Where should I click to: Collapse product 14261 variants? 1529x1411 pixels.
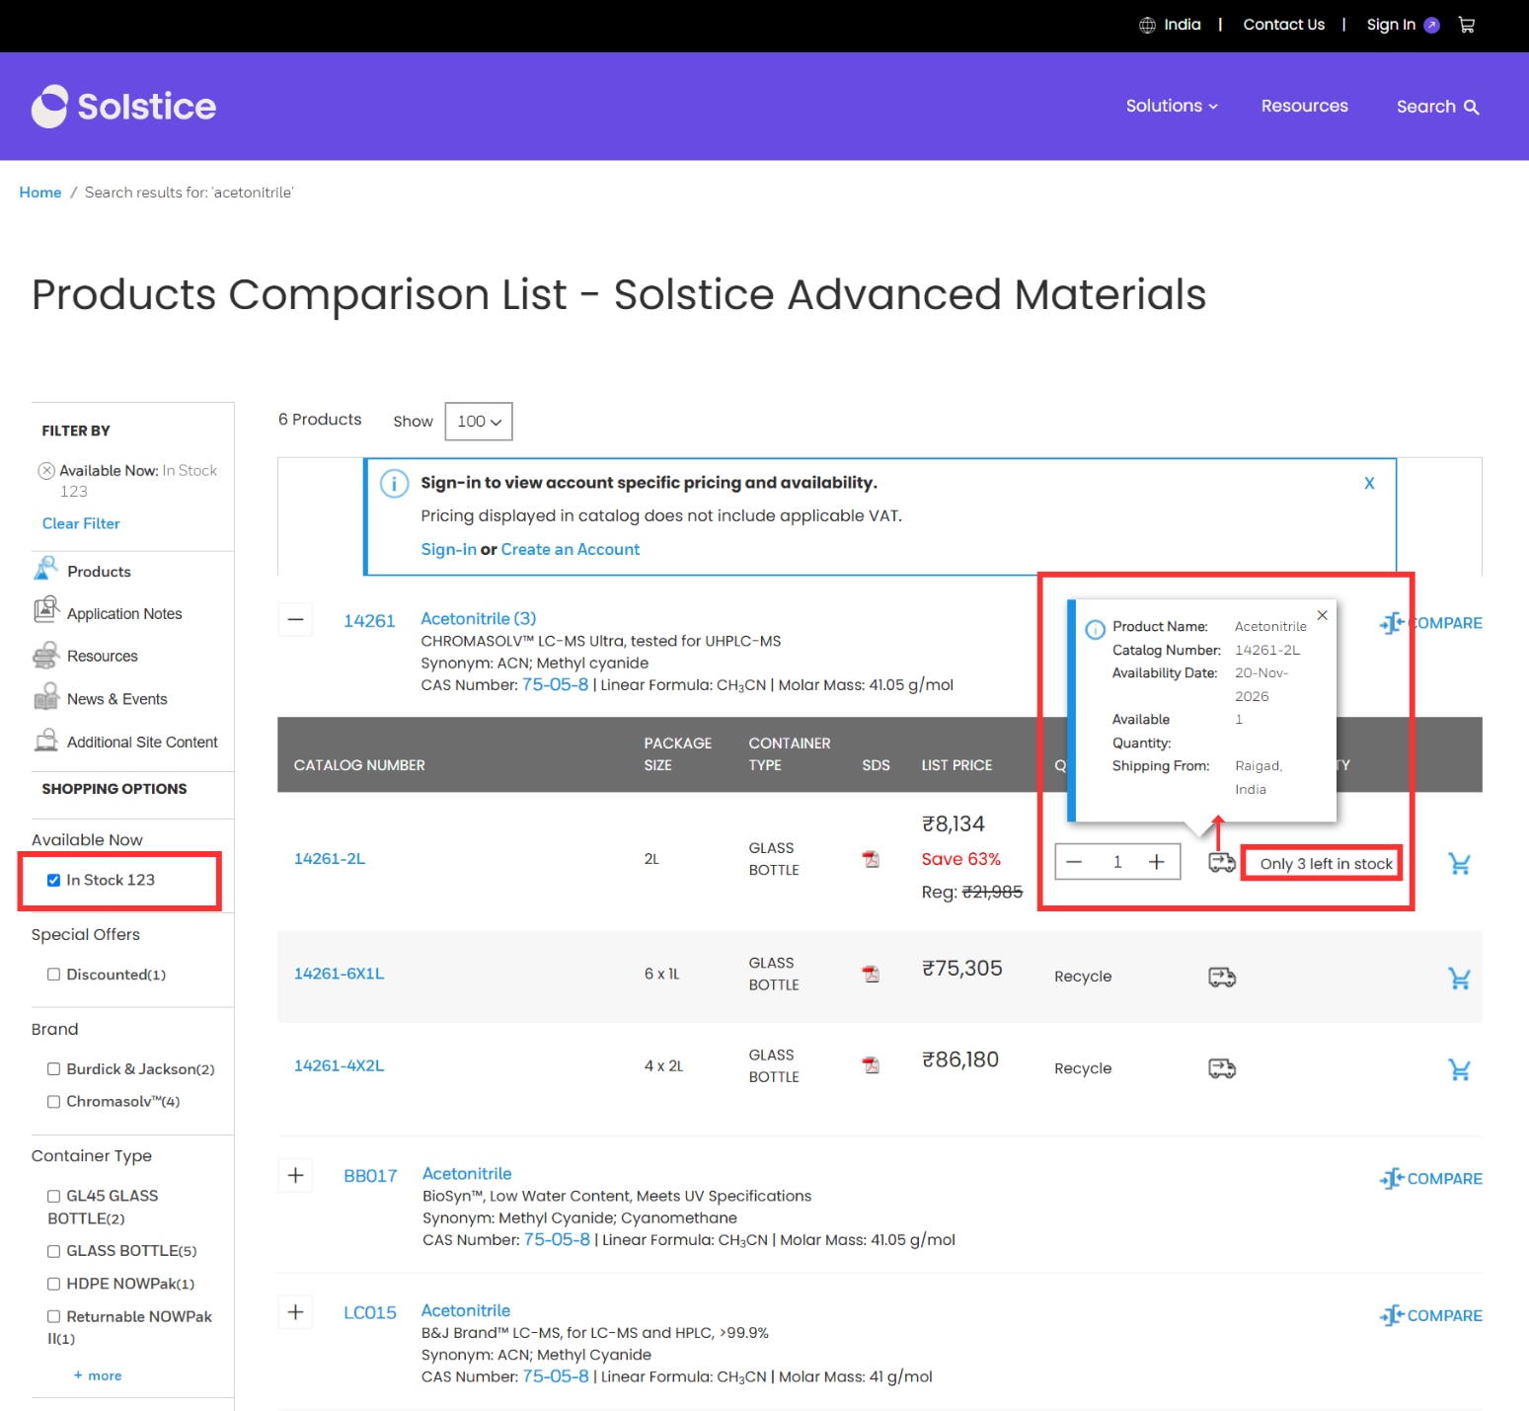point(295,620)
